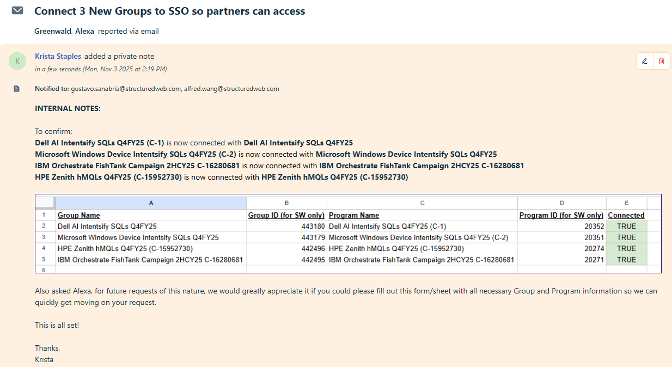Viewport: 672px width, 367px height.
Task: Click the envelope icon beside the ticket title
Action: [x=17, y=11]
